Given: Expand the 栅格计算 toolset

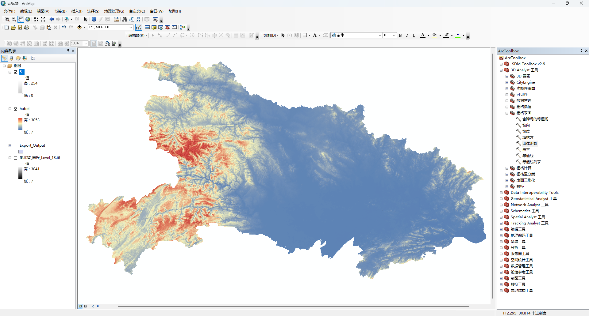Looking at the screenshot, I should point(507,168).
